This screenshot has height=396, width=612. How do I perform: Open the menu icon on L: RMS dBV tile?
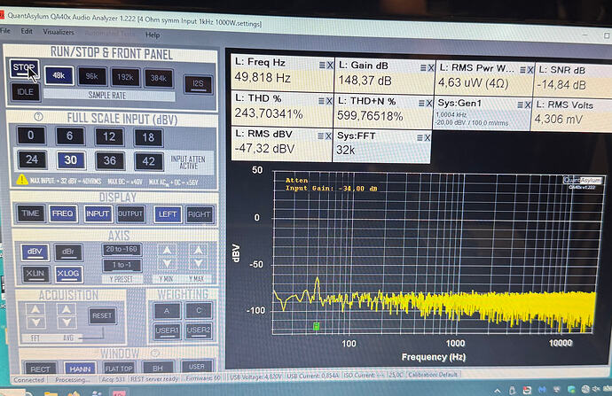click(321, 136)
